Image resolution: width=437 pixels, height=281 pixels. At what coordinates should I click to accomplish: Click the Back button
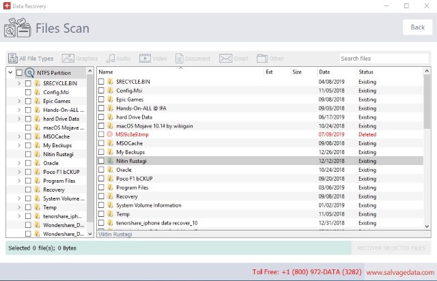coord(417,27)
